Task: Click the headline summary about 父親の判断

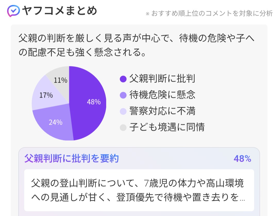Action: pos(136,45)
